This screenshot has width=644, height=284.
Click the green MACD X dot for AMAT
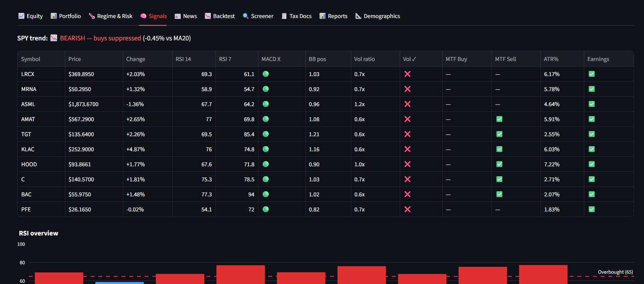[266, 119]
